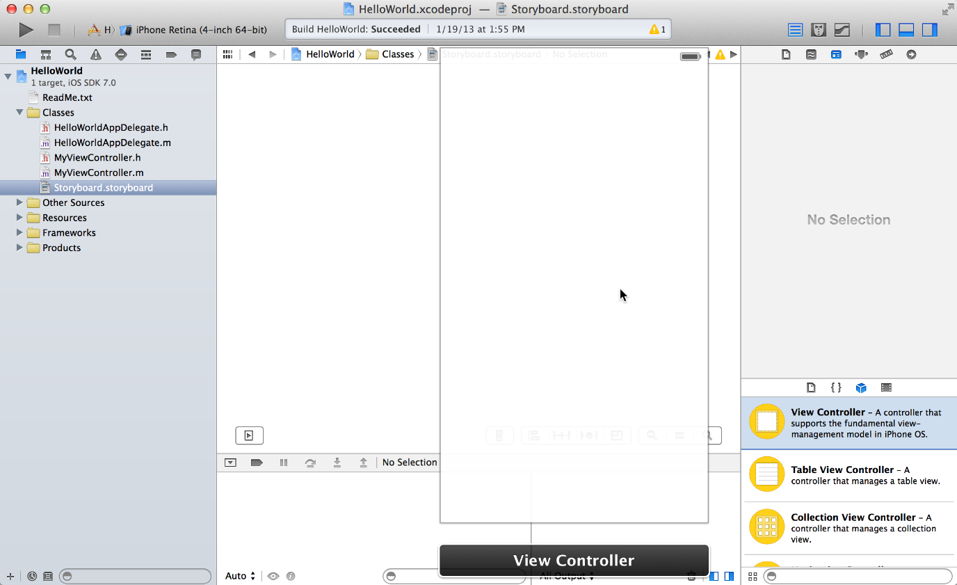Toggle the variables view pane
This screenshot has height=585, width=957.
(x=714, y=576)
